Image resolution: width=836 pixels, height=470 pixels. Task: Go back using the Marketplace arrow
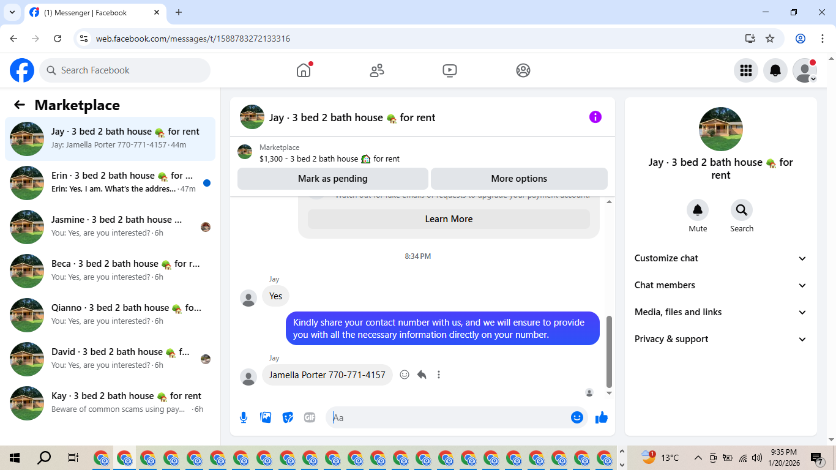point(20,105)
